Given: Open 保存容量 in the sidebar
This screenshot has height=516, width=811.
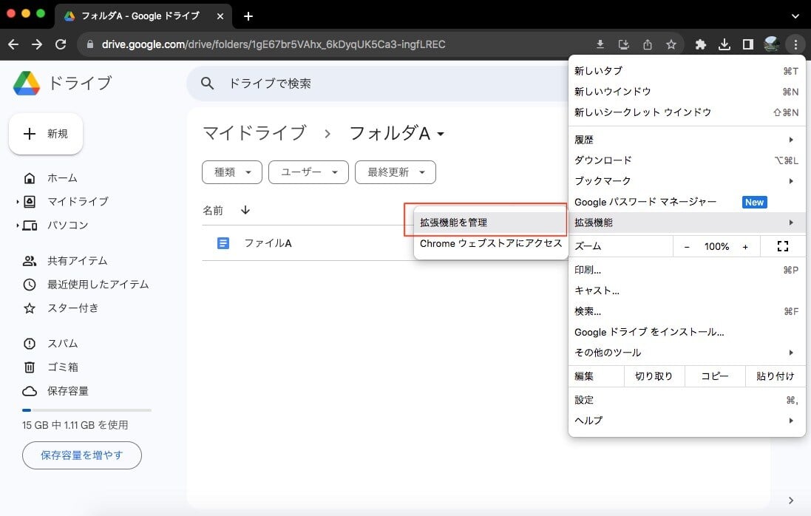Looking at the screenshot, I should (55, 391).
